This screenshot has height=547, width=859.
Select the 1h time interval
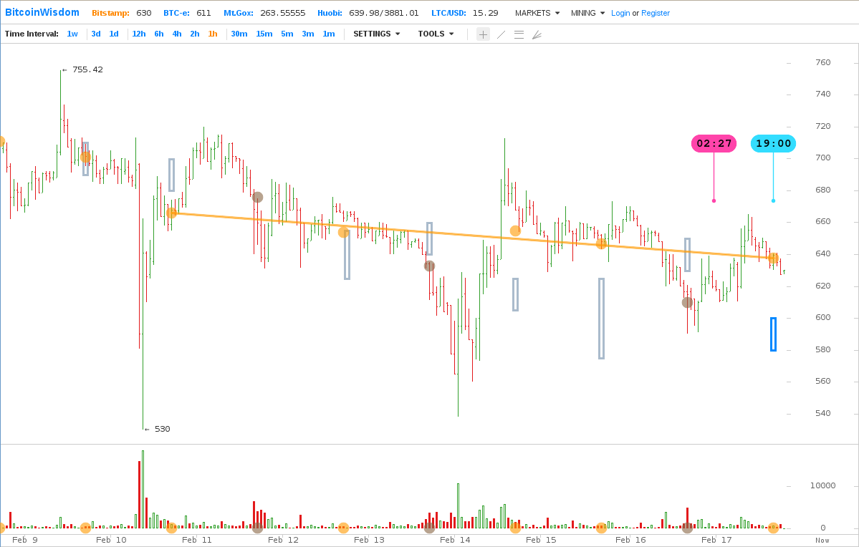click(x=213, y=34)
